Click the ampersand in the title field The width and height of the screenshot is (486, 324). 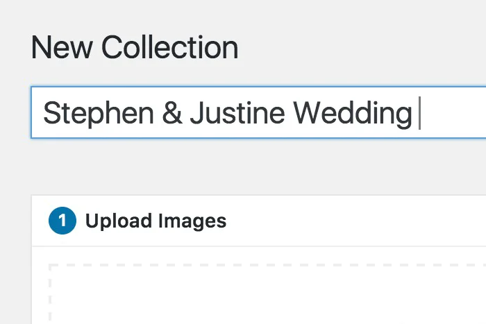click(172, 113)
